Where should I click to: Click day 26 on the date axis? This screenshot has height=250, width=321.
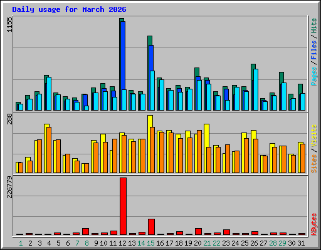coord(254,243)
